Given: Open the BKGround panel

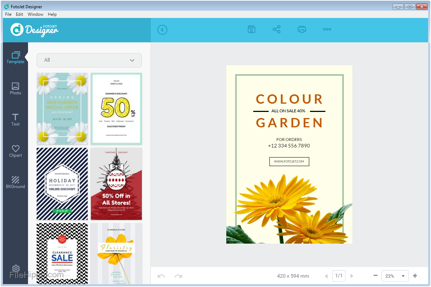Looking at the screenshot, I should pyautogui.click(x=15, y=182).
